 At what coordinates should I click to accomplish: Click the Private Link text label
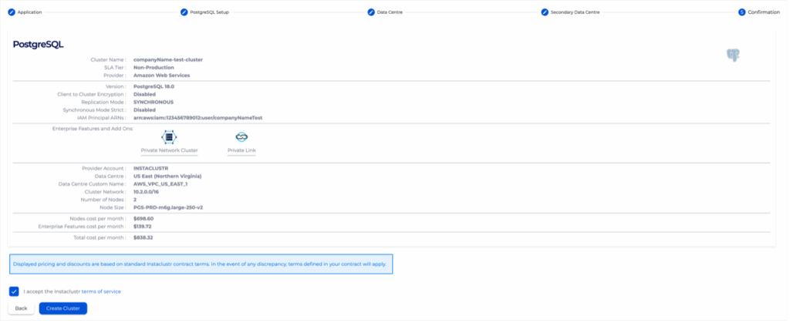click(241, 150)
